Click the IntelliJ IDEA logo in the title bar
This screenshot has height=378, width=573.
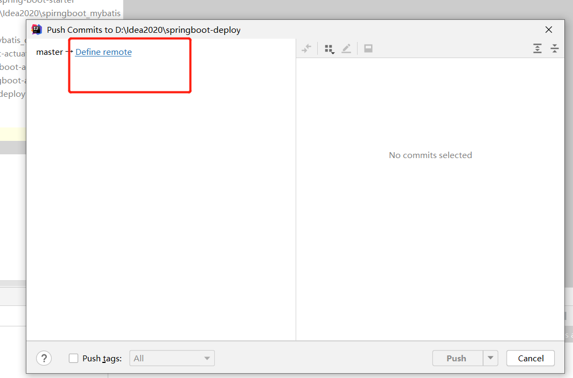click(37, 30)
